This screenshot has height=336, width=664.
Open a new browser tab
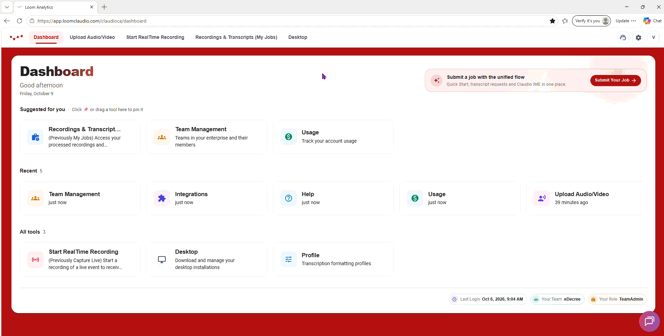[x=104, y=7]
